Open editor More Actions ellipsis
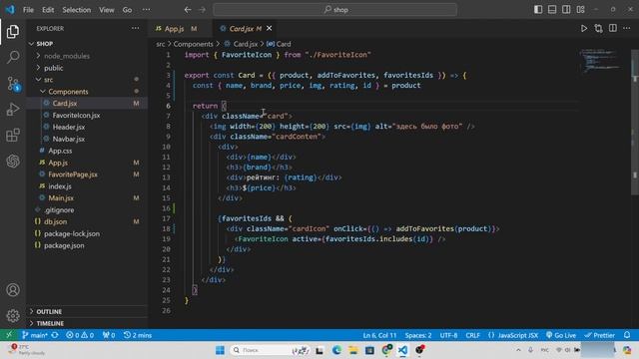The width and height of the screenshot is (639, 359). pos(626,28)
